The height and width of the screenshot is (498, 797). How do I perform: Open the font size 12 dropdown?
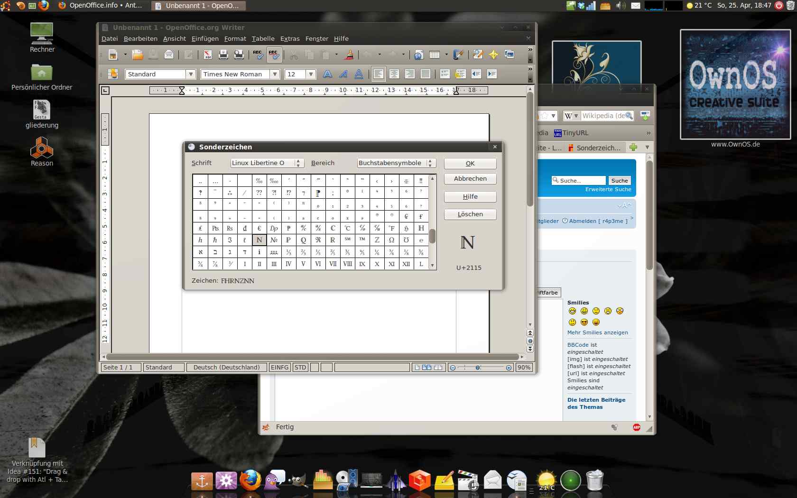pos(311,74)
